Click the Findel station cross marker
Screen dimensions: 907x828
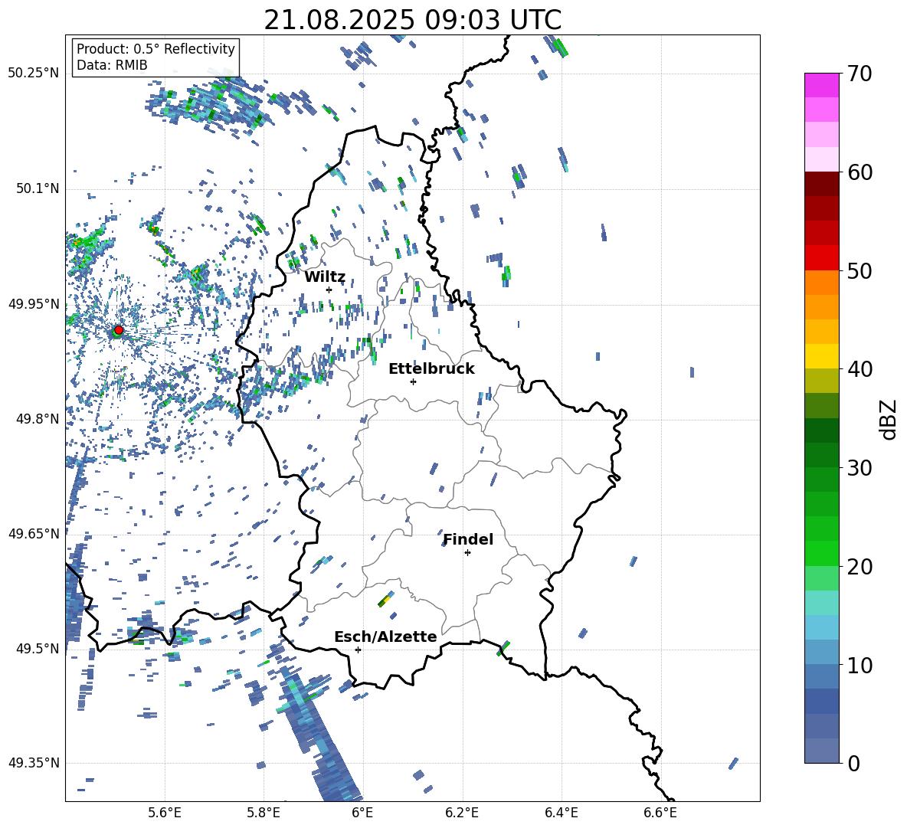tap(467, 553)
